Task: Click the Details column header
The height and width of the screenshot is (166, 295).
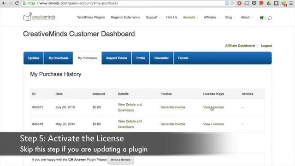Action: pos(123,94)
